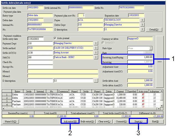Toggle Auto-journal check in grid row 2
This screenshot has height=138, width=178.
pos(143,98)
